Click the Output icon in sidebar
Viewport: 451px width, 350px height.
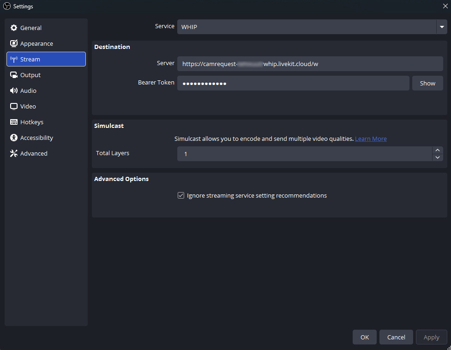pos(14,75)
